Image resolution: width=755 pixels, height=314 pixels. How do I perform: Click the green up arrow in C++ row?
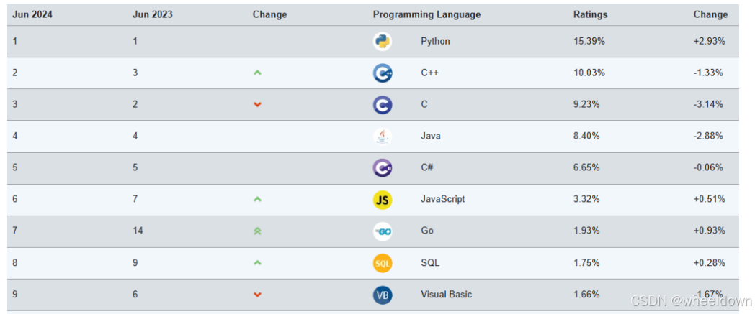(257, 73)
